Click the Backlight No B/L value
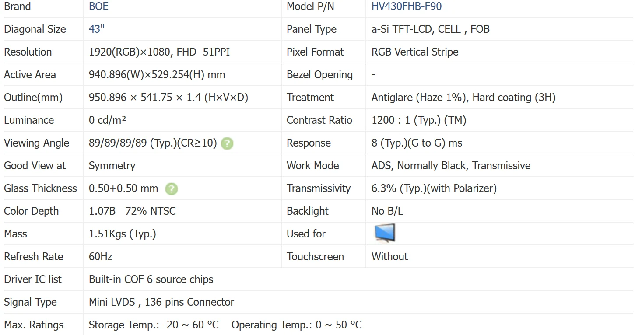Screen dimensions: 635x335 pyautogui.click(x=387, y=211)
